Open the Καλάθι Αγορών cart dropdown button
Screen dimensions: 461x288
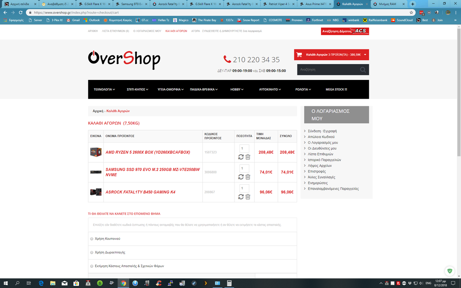tap(331, 55)
